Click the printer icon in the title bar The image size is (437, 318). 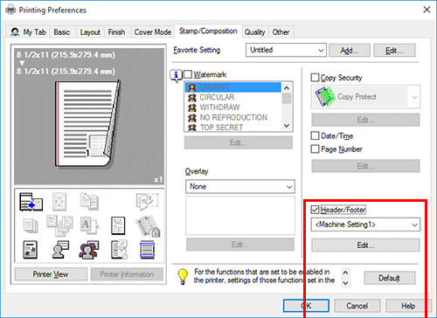(x=10, y=10)
